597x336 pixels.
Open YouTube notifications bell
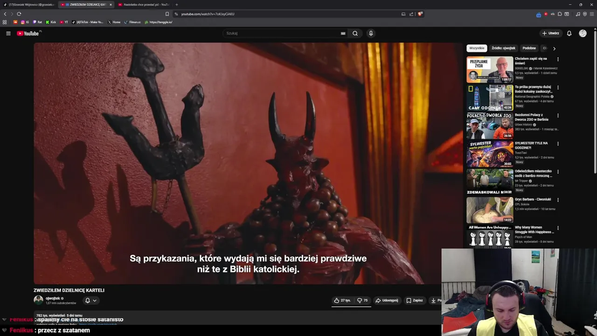click(569, 33)
